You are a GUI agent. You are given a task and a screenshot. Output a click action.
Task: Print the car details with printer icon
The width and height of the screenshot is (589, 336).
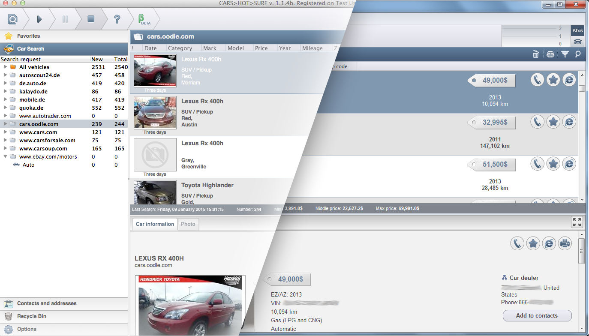pyautogui.click(x=565, y=243)
